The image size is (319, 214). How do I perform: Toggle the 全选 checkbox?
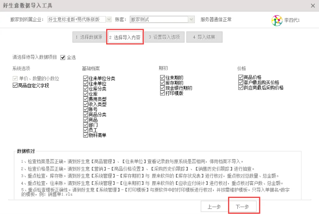point(63,58)
